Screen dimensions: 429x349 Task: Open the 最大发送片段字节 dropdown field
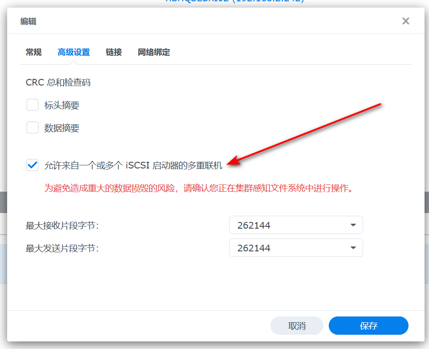[290, 248]
